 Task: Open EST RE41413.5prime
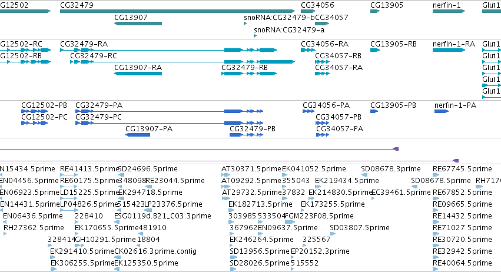click(89, 169)
